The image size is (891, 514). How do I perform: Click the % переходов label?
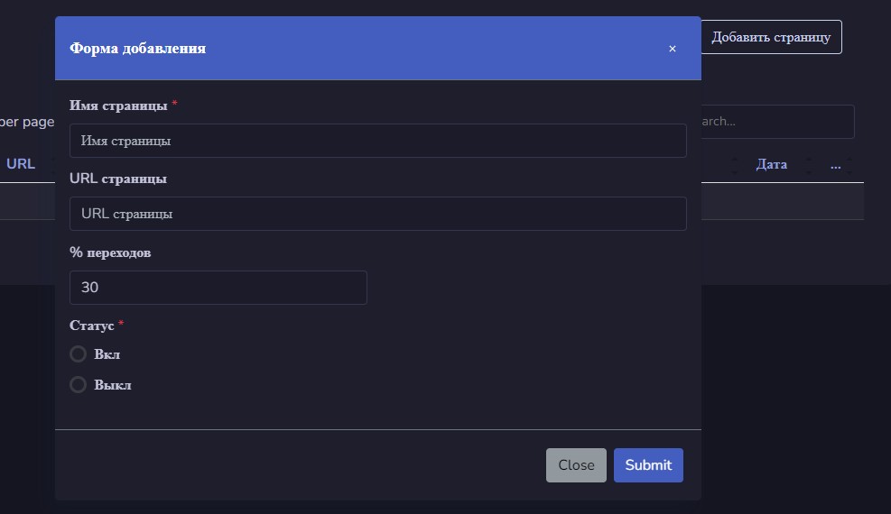click(x=110, y=252)
